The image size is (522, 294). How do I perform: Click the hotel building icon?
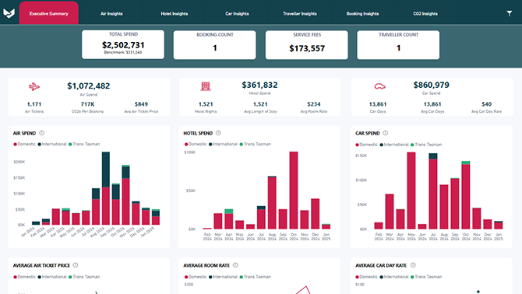tap(206, 86)
